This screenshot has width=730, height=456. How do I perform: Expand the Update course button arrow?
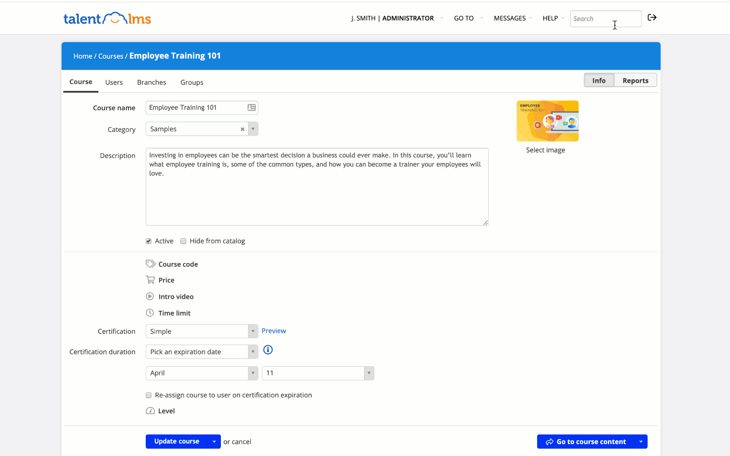[x=214, y=442]
